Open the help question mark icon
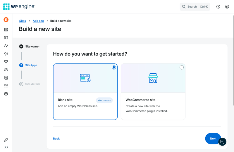 218,6
